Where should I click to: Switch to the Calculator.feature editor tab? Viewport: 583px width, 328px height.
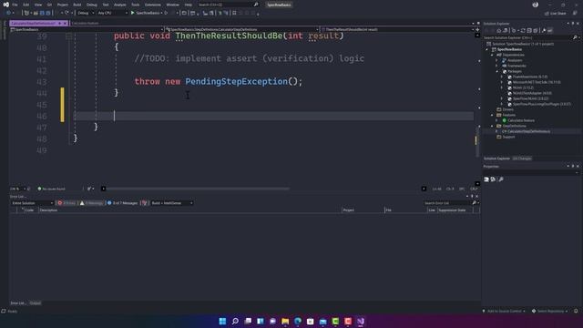[85, 23]
